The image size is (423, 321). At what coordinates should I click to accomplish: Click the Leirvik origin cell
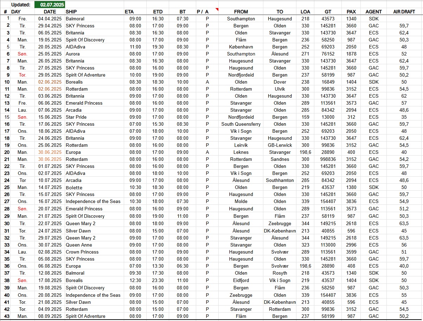[x=241, y=145]
